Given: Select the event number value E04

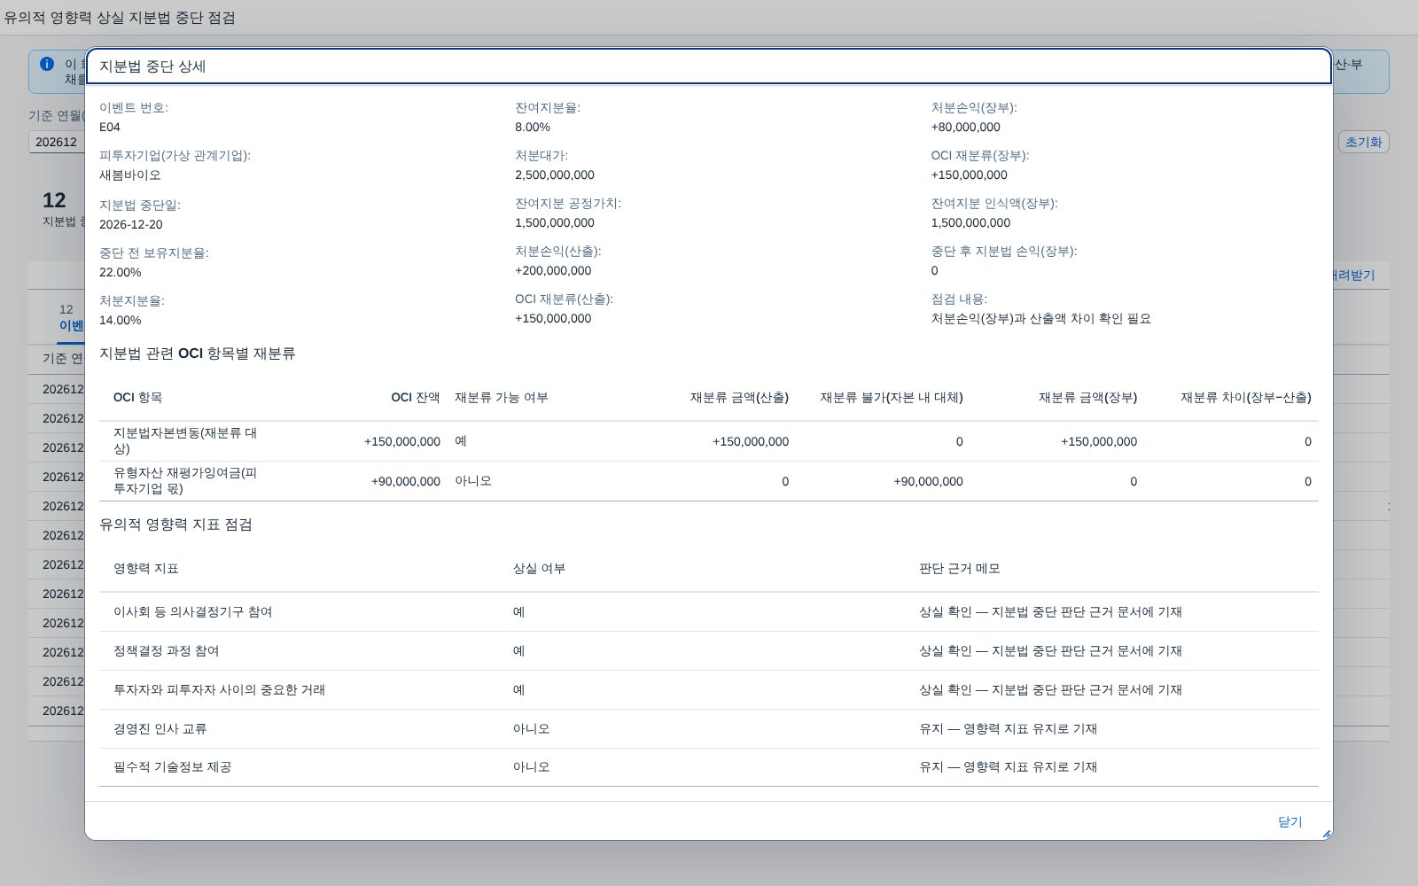Looking at the screenshot, I should click(110, 127).
